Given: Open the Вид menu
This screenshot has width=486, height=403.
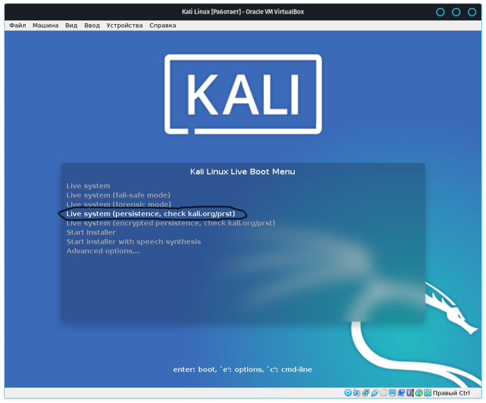Looking at the screenshot, I should tap(71, 26).
